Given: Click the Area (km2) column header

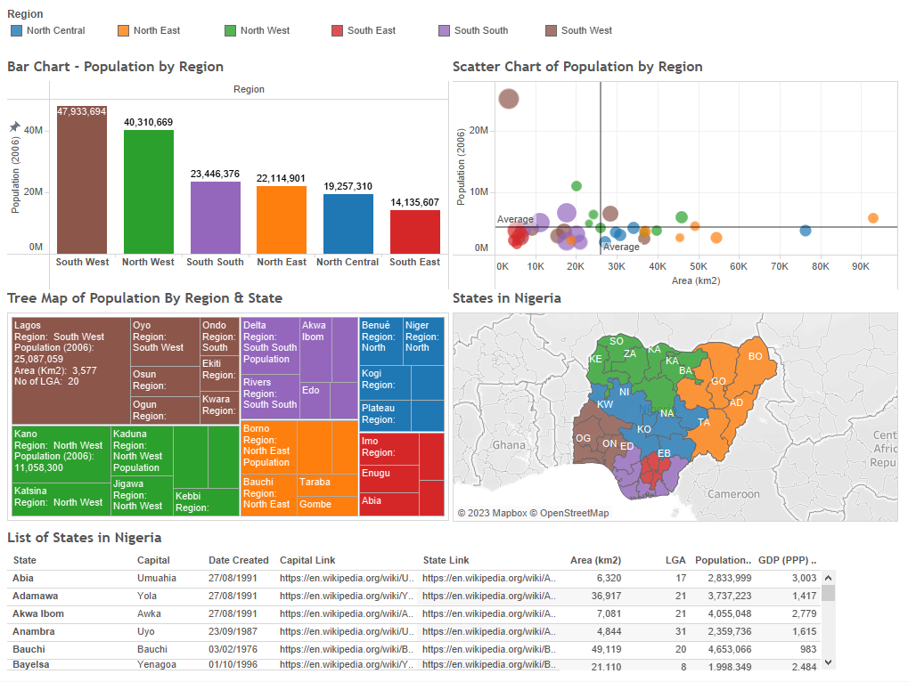Looking at the screenshot, I should pyautogui.click(x=595, y=560).
